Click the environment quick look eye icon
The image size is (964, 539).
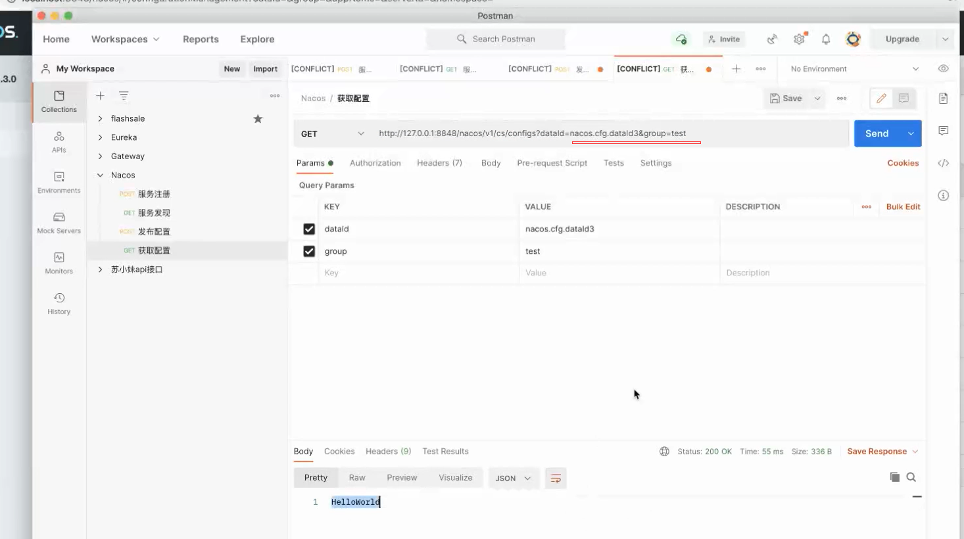pyautogui.click(x=944, y=69)
